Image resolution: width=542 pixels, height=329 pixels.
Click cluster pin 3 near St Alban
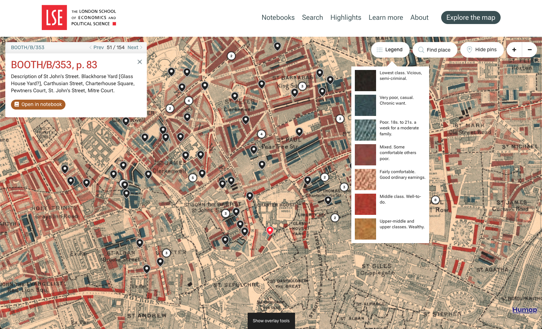166,253
